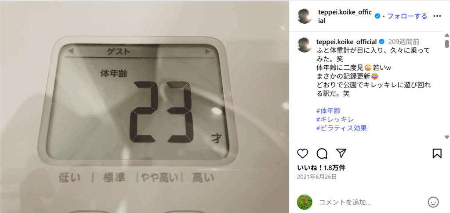The width and height of the screenshot is (450, 213).
Task: Open the caption author username link
Action: pos(346,42)
